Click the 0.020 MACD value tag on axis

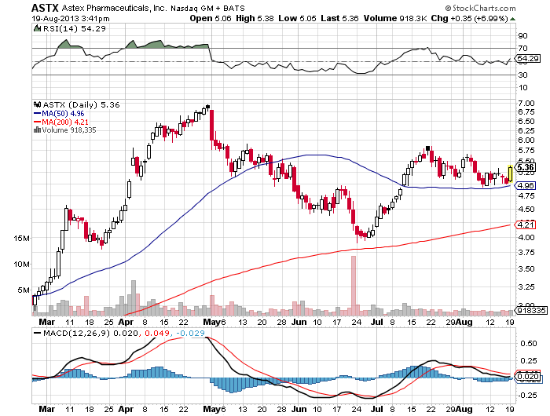click(x=528, y=377)
